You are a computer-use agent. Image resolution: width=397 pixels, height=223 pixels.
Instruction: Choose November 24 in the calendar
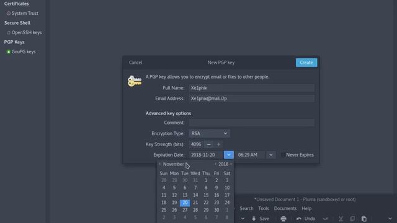click(x=227, y=203)
